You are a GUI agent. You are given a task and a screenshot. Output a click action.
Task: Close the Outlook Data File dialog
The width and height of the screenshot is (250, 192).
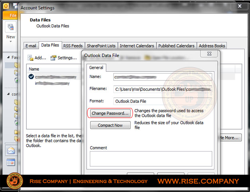(x=209, y=54)
